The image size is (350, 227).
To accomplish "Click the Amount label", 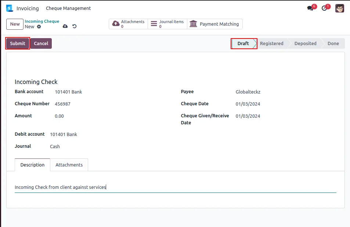I will (x=23, y=116).
